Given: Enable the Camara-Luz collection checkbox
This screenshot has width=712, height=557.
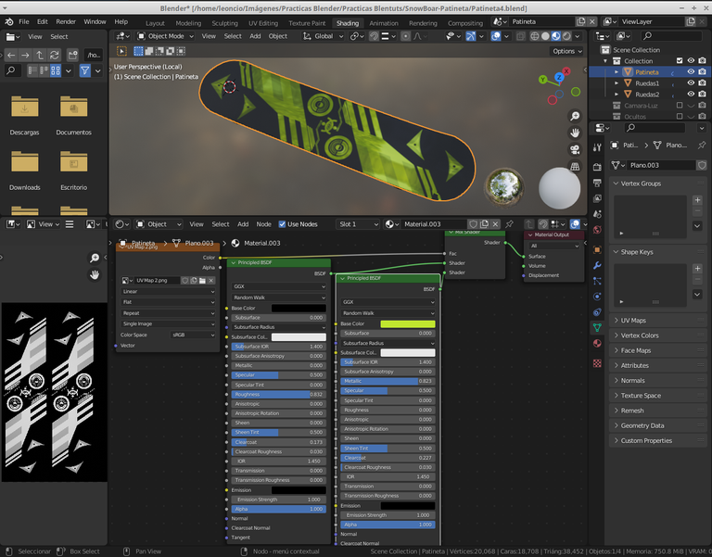Looking at the screenshot, I should point(680,106).
